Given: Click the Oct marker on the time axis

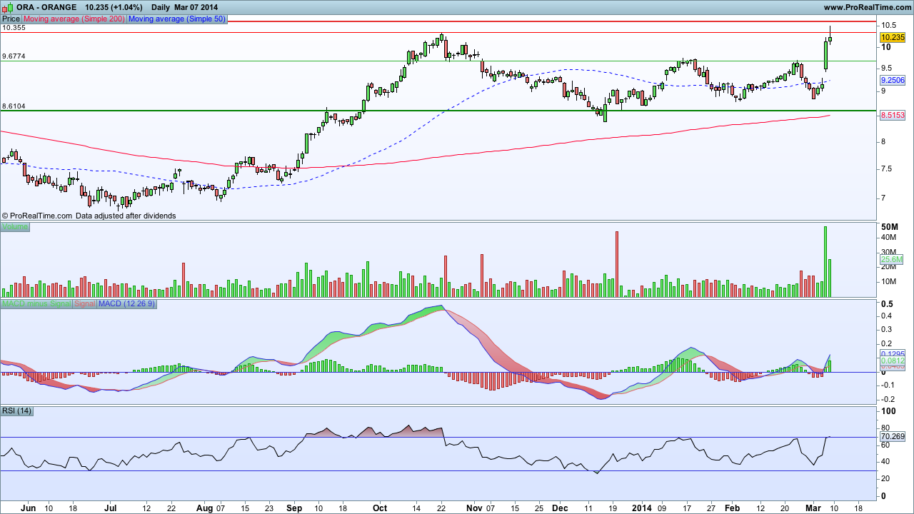Looking at the screenshot, I should (380, 508).
